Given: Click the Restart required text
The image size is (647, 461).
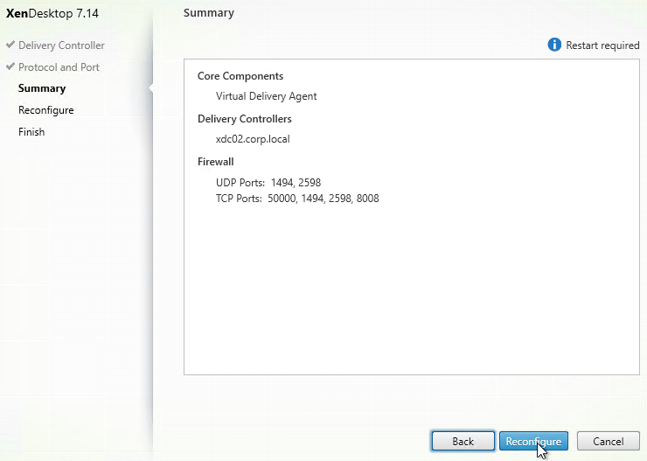Looking at the screenshot, I should [602, 45].
